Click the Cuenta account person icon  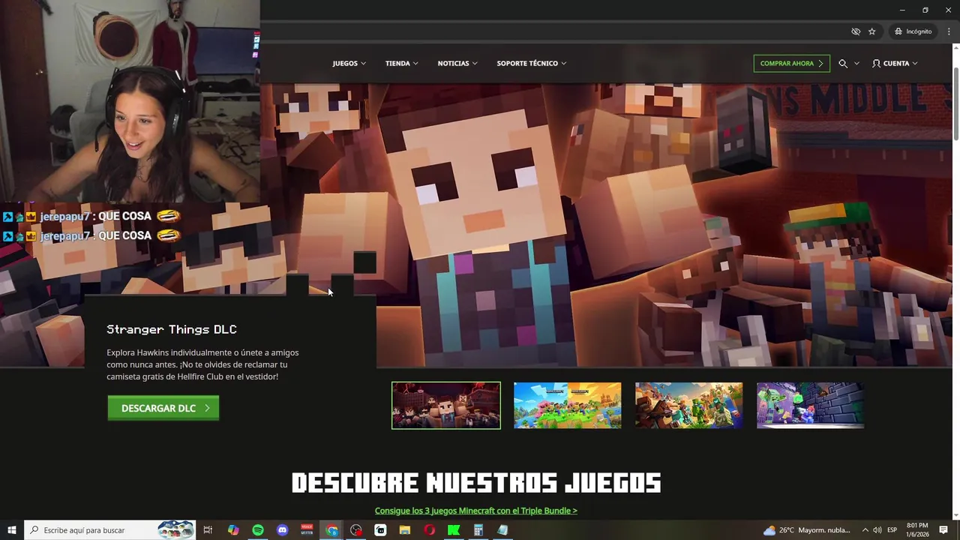click(876, 64)
